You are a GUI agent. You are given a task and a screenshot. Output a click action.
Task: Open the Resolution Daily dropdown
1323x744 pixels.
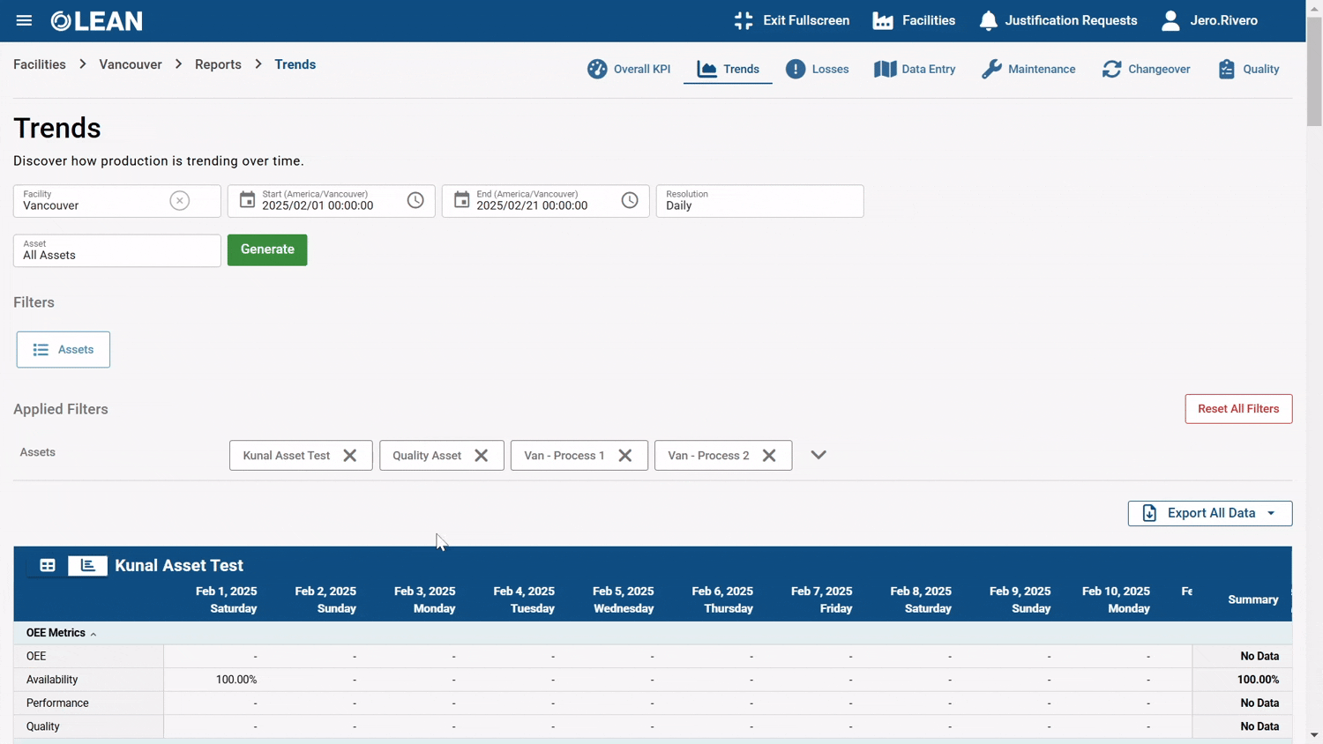pyautogui.click(x=759, y=201)
